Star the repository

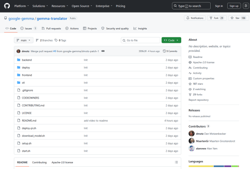[x=238, y=18]
